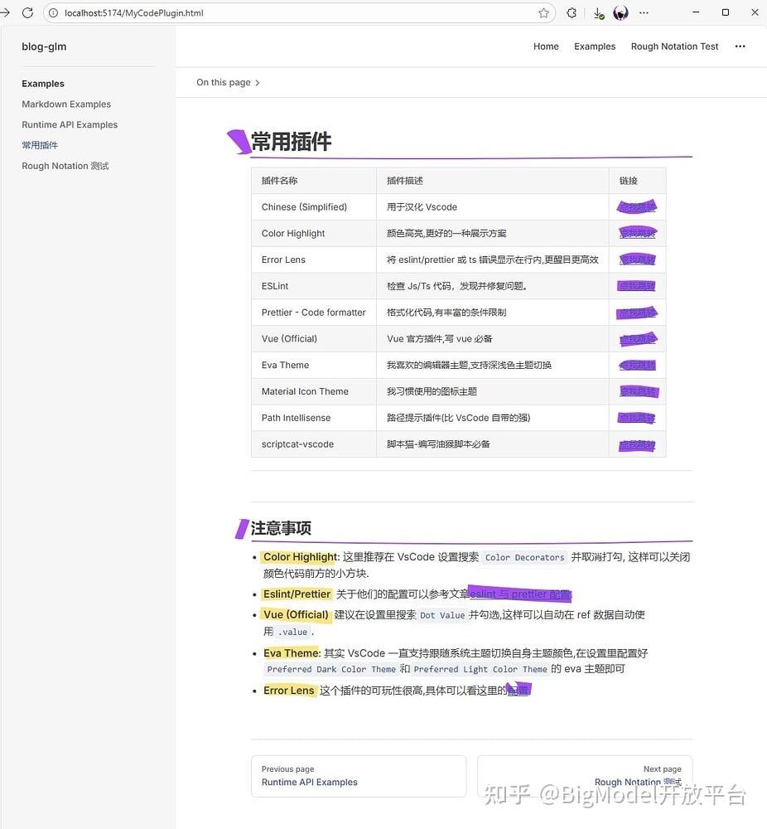The height and width of the screenshot is (829, 767).
Task: Open the link for ESLint row
Action: pos(636,286)
